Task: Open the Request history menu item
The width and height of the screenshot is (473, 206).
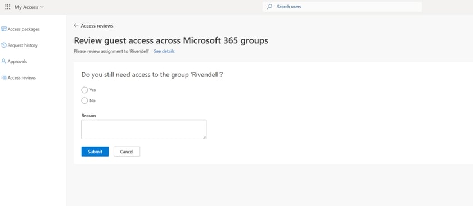Action: click(19, 45)
